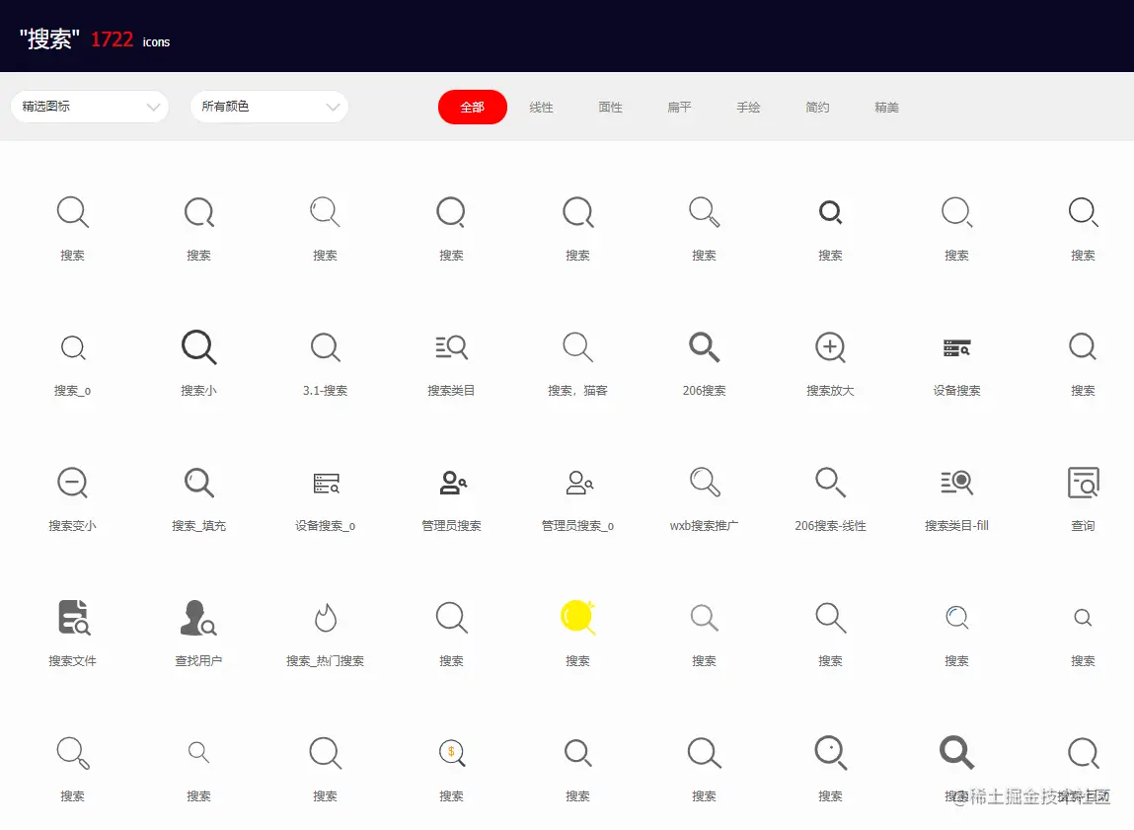The height and width of the screenshot is (830, 1134).
Task: Click the wxb搜索推广 label text
Action: 705,526
